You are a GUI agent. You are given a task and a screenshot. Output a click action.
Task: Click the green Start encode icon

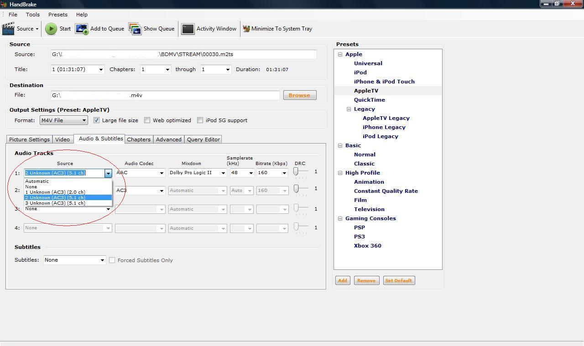click(x=51, y=29)
